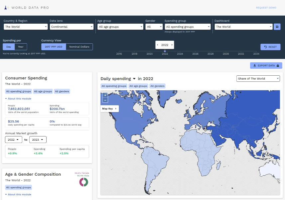Select 2017 PPP USD currency view

pyautogui.click(x=54, y=47)
